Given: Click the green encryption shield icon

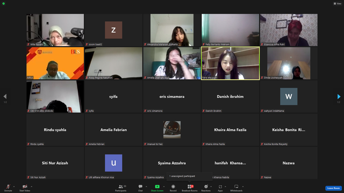Looking at the screenshot, I should pos(4,4).
